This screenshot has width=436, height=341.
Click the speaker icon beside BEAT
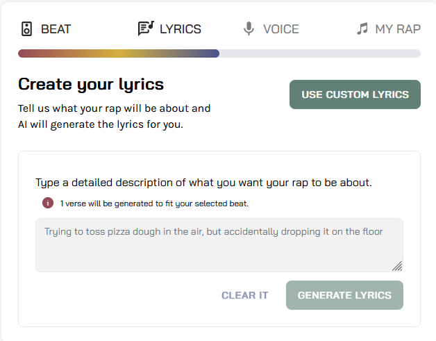point(26,29)
